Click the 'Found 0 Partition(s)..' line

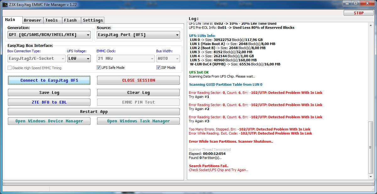[x=205, y=158]
